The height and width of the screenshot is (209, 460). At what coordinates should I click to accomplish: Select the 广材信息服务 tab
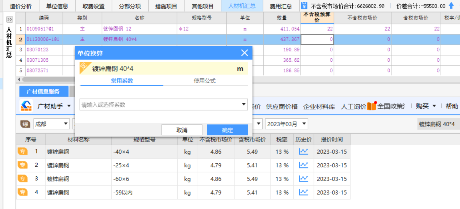click(43, 92)
